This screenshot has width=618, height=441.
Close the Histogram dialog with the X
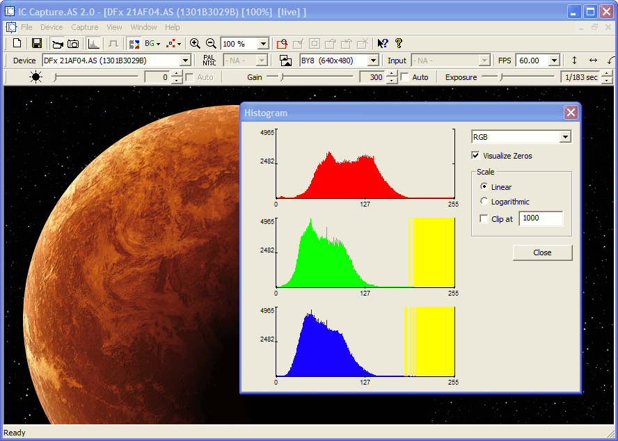pos(571,113)
